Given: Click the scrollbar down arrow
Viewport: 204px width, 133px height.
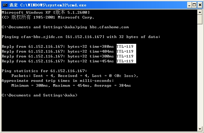Looking at the screenshot, I should pyautogui.click(x=200, y=128).
